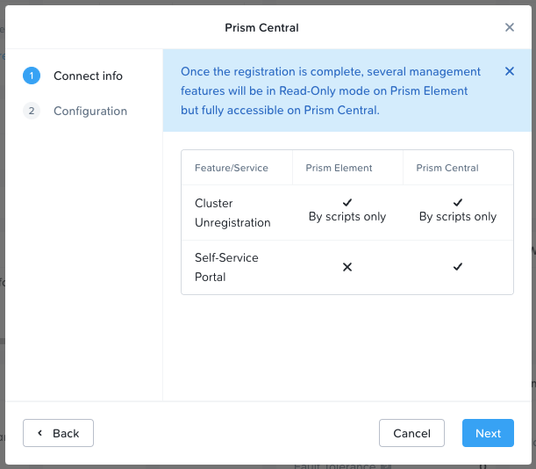
Task: Click the Prism Element column header
Action: pos(339,168)
